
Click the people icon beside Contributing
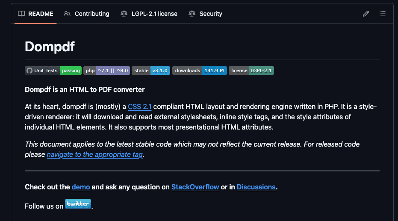pyautogui.click(x=67, y=14)
